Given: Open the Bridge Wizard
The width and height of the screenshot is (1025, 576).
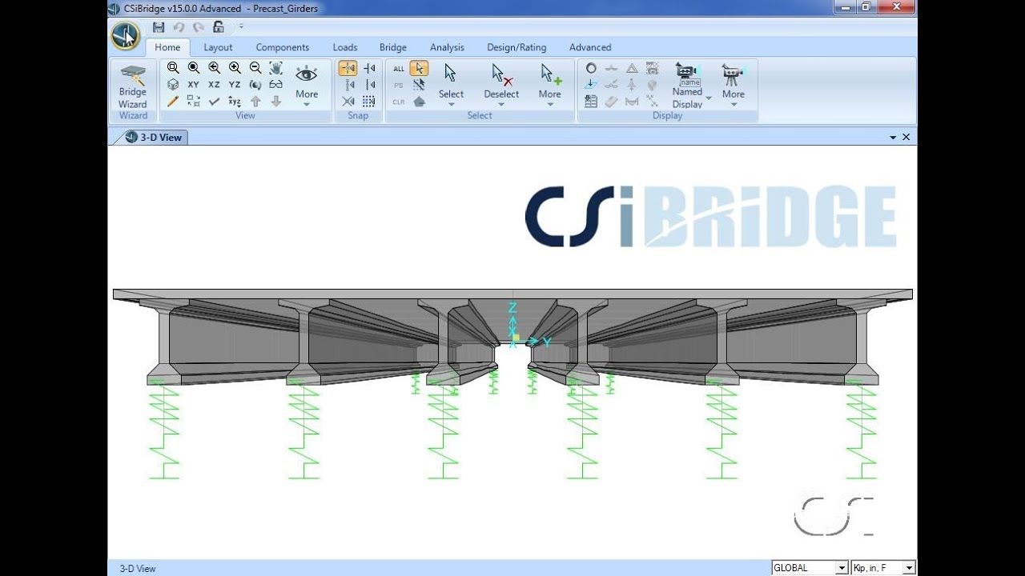Looking at the screenshot, I should [133, 86].
